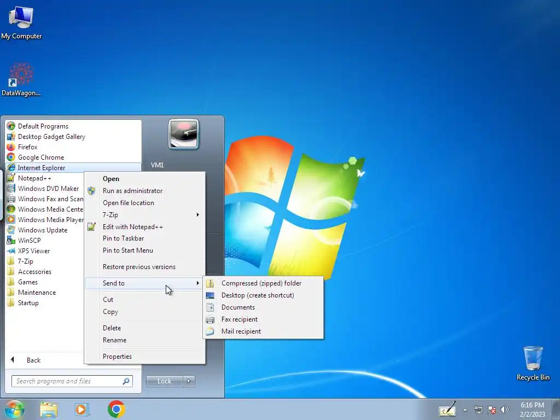Open the taskbar clock showing 6:16 PM

[x=532, y=410]
